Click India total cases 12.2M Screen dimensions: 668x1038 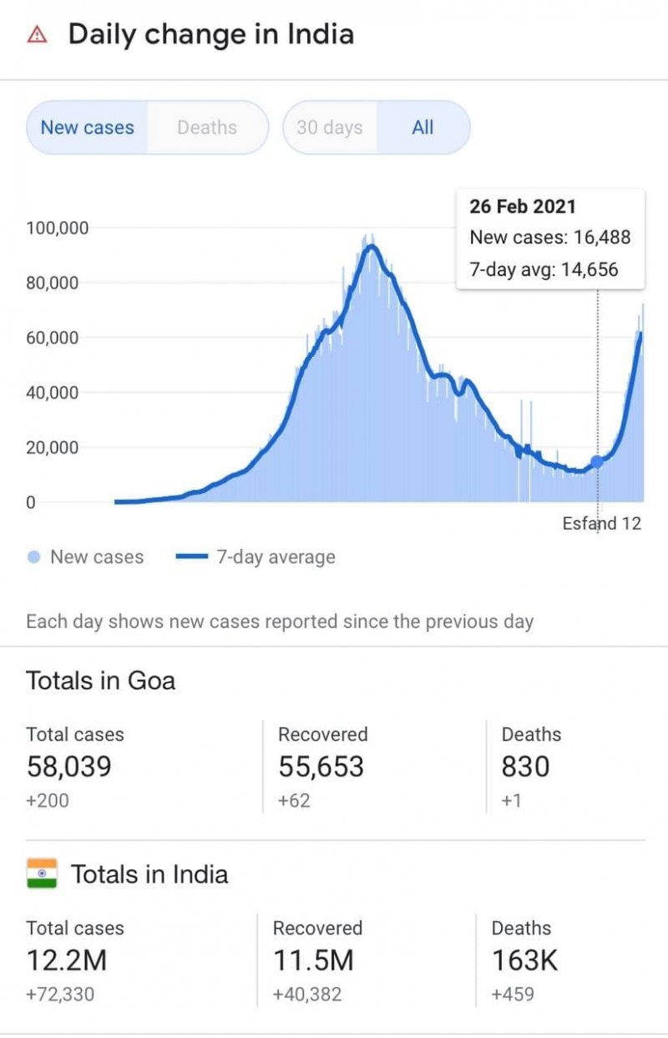67,960
